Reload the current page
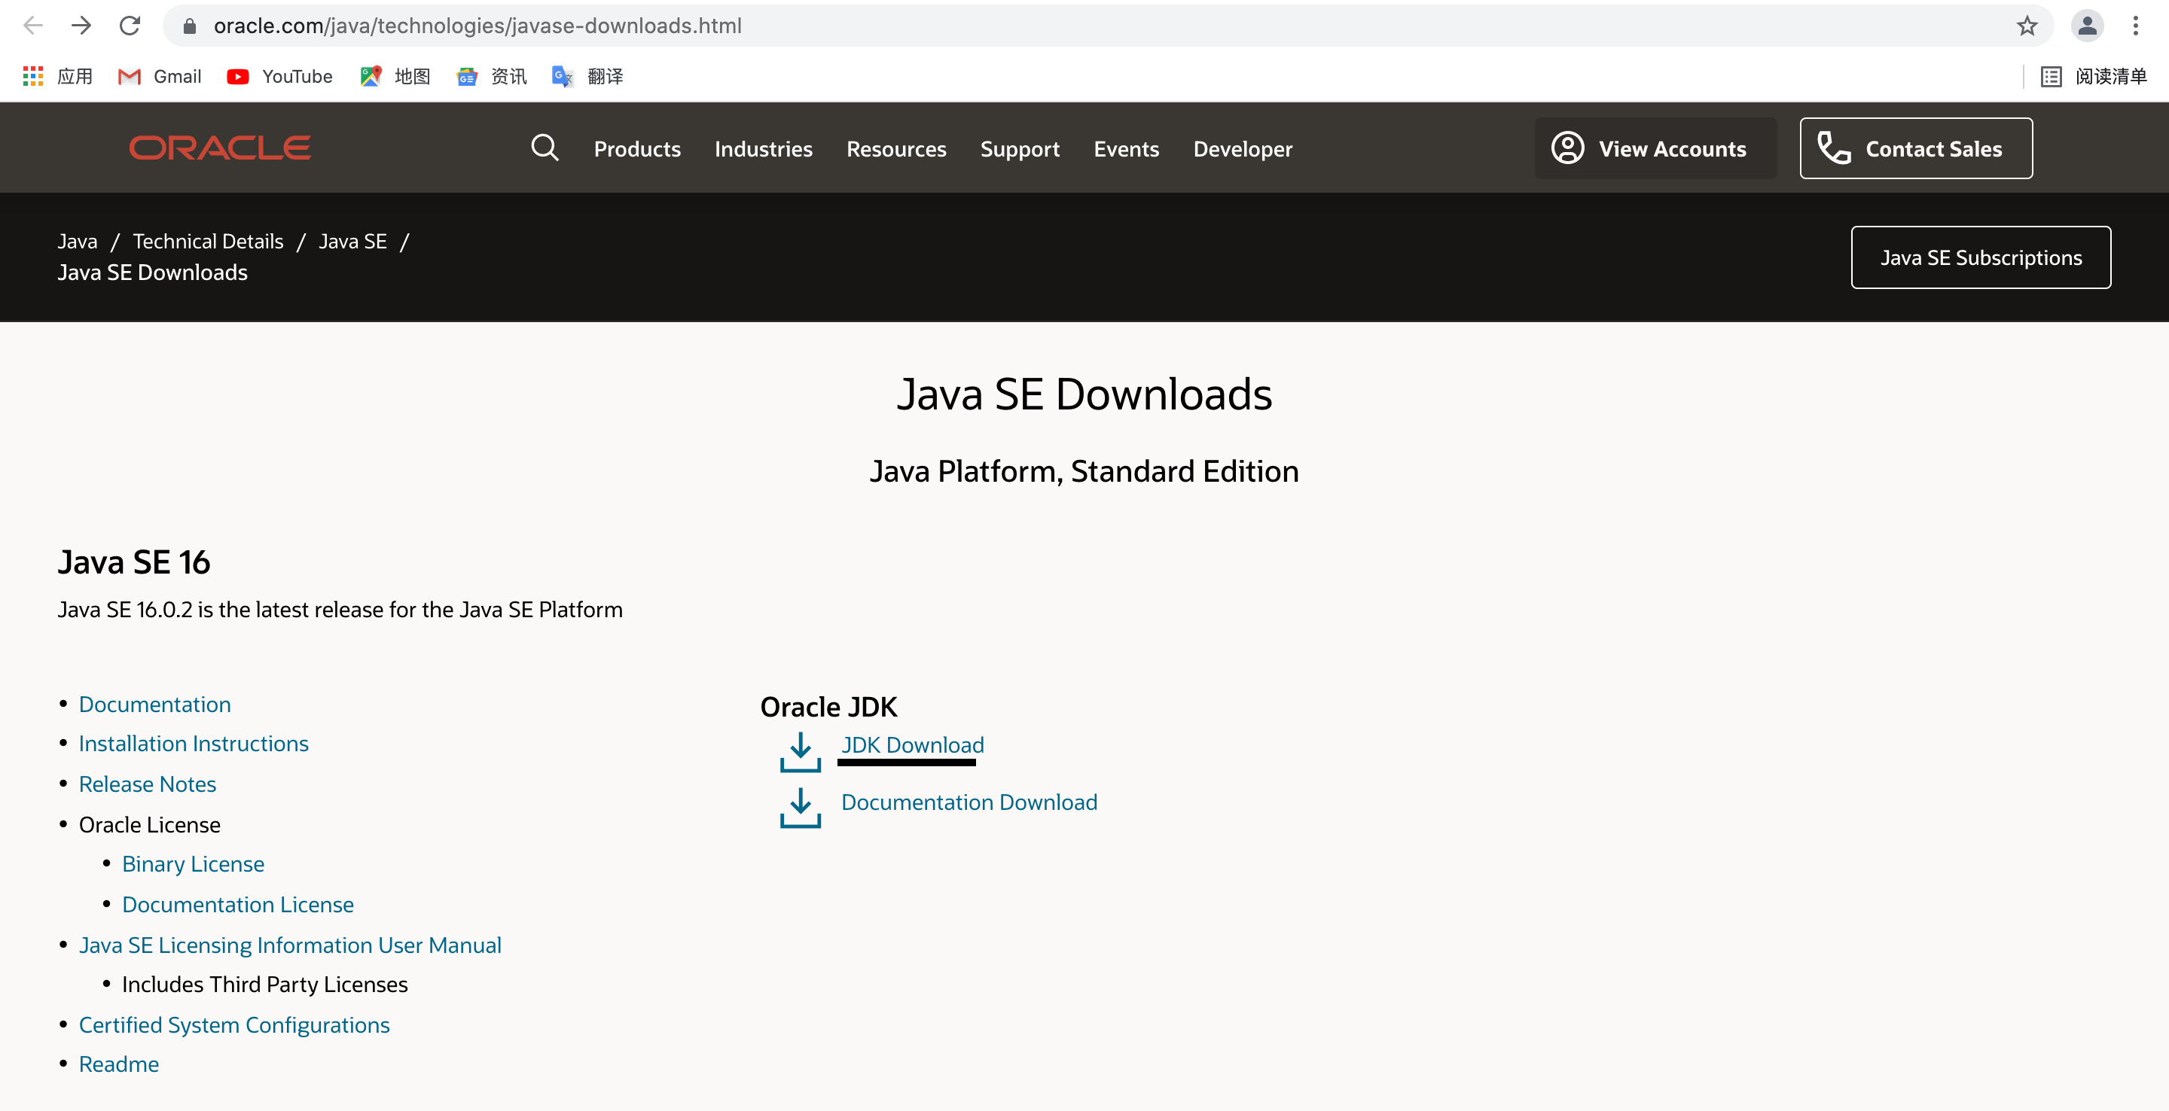 pyautogui.click(x=130, y=26)
